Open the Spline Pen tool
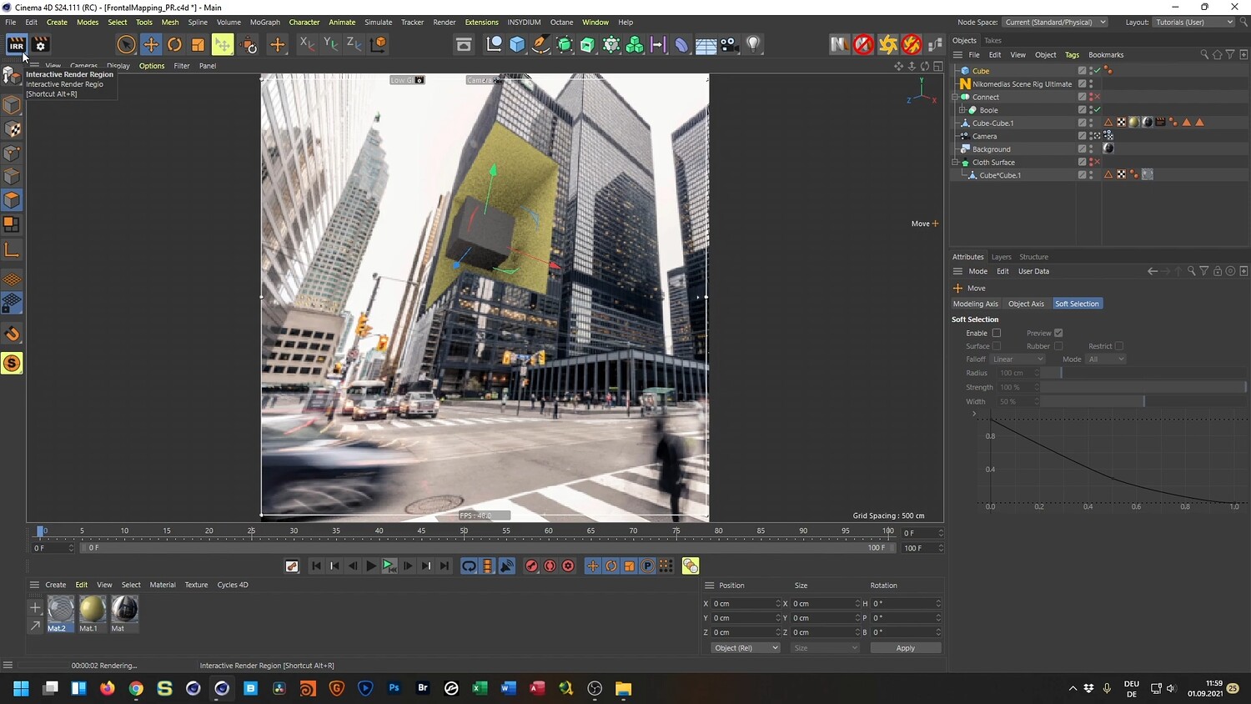Screen dimensions: 1251x704 point(541,45)
